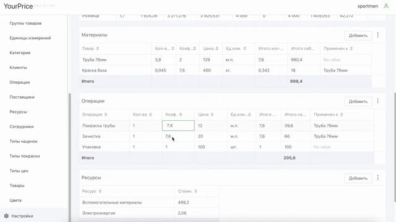This screenshot has width=396, height=222.
Task: Open Группы товаров in sidebar
Action: (25, 23)
